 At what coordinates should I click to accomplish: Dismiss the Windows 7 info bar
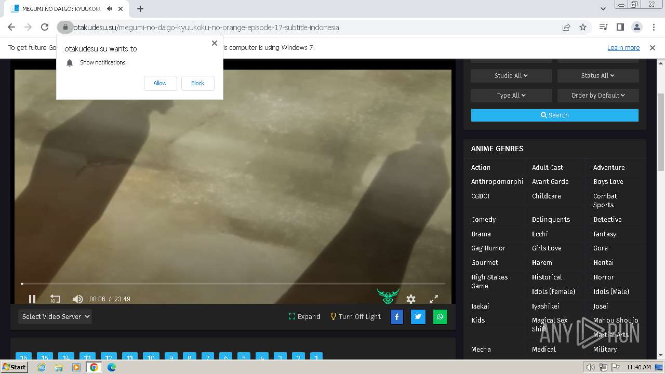point(653,47)
